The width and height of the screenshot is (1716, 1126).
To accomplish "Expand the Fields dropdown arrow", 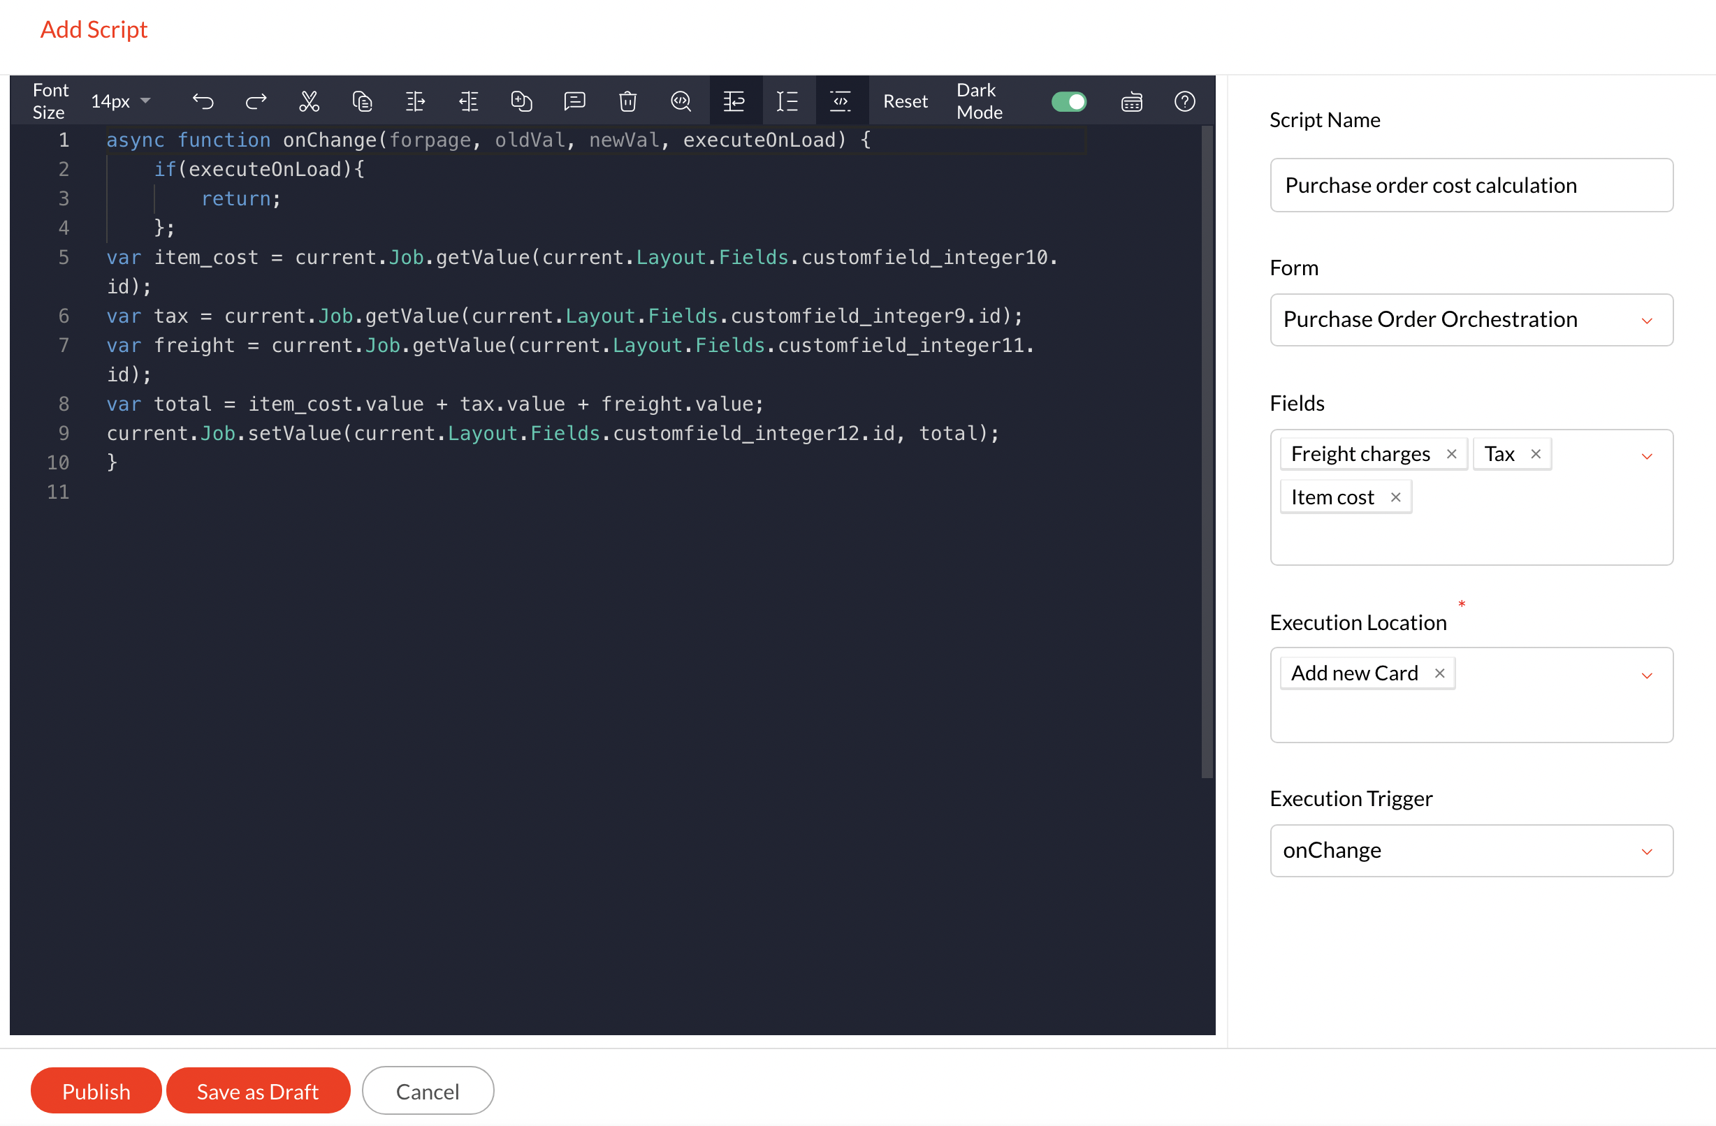I will (1647, 456).
